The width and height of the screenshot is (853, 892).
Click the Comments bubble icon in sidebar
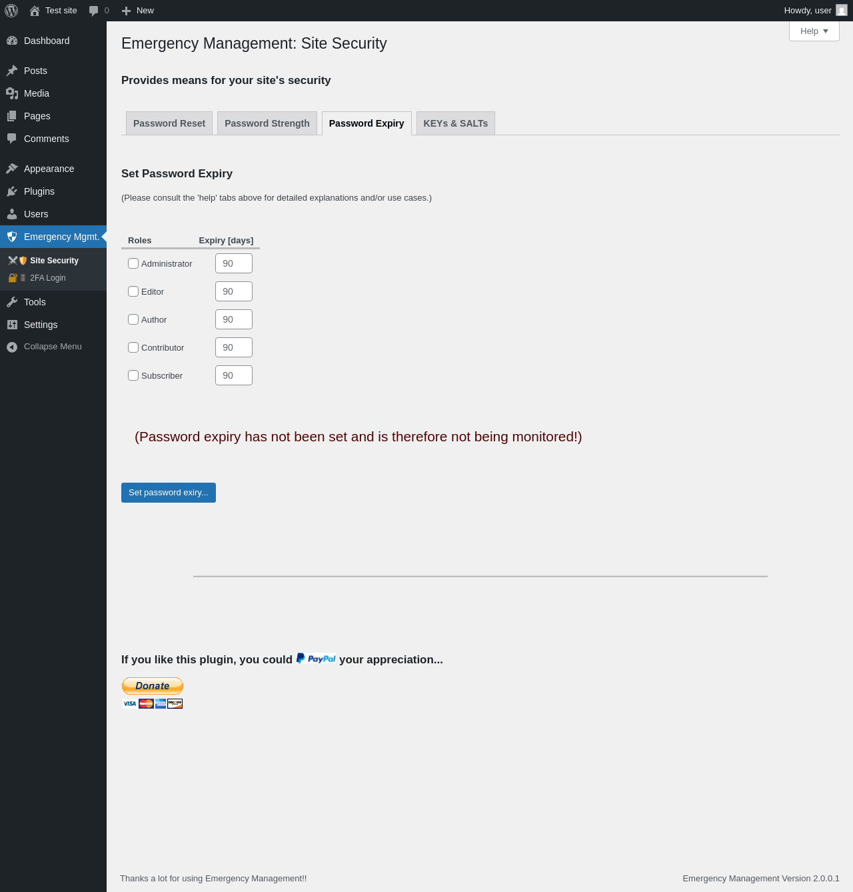[12, 139]
